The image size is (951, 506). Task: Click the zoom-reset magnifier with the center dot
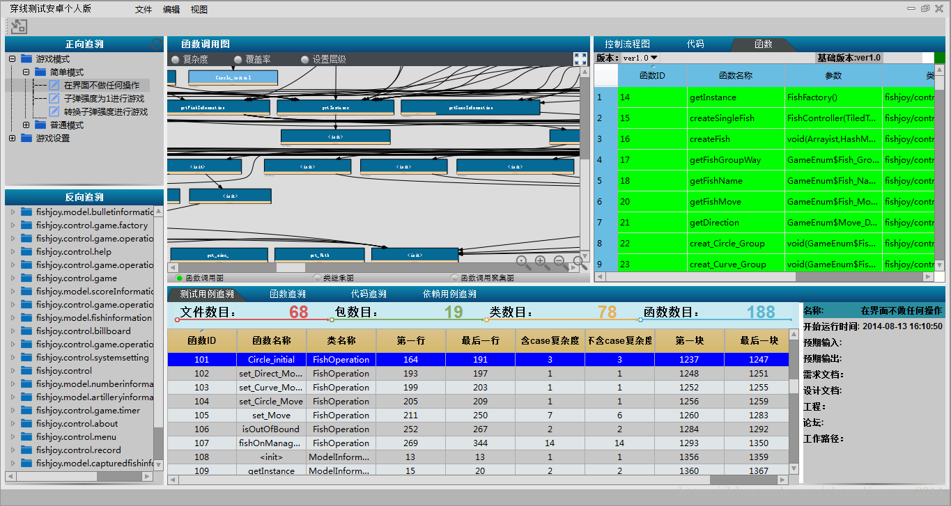(x=523, y=262)
